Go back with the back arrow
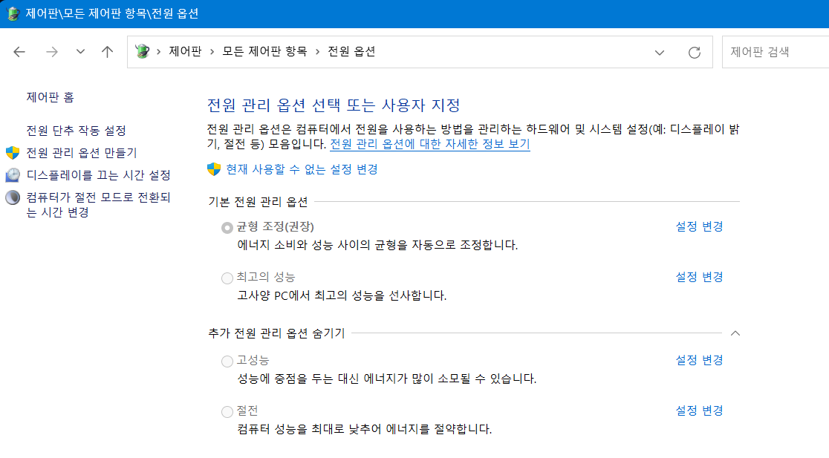This screenshot has height=458, width=829. coord(19,52)
